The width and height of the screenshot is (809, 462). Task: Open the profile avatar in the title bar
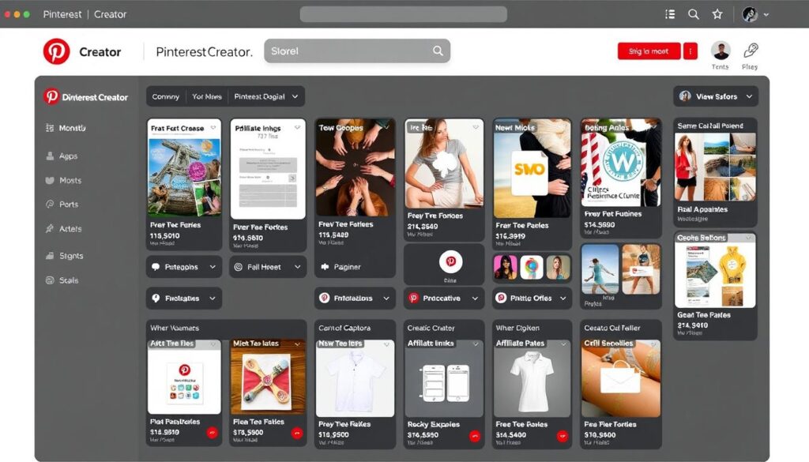coord(750,14)
